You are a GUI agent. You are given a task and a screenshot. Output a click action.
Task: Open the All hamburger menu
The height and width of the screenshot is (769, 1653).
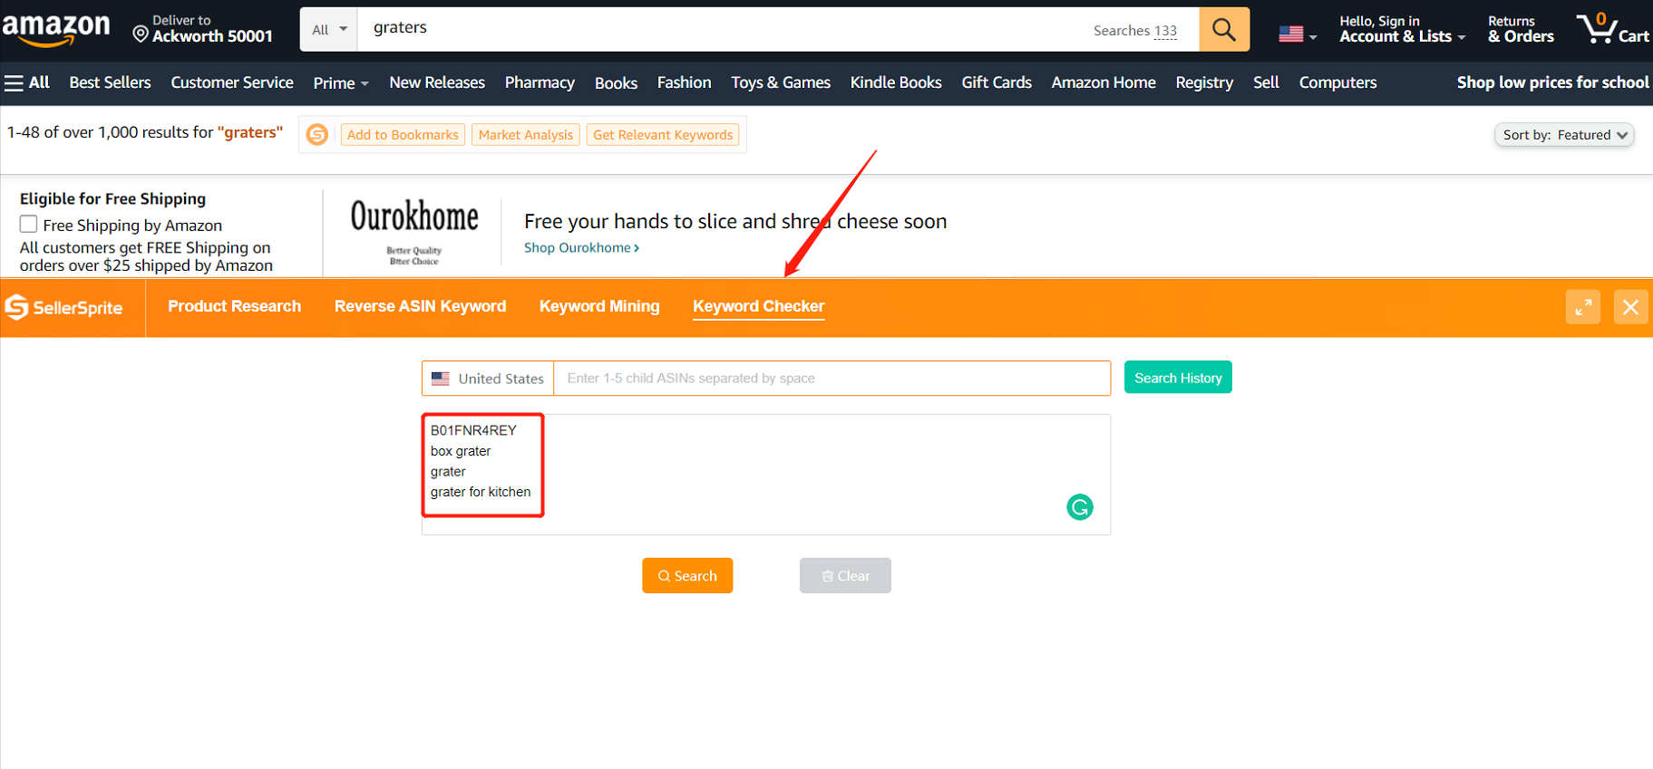[x=27, y=82]
